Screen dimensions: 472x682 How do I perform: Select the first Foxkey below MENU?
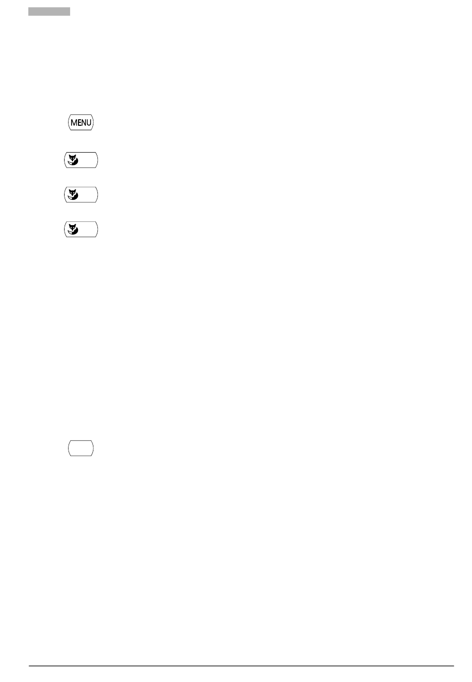pos(81,160)
